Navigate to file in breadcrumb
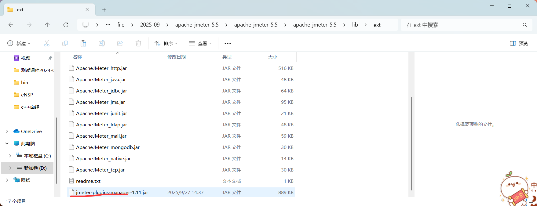Image resolution: width=537 pixels, height=206 pixels. pyautogui.click(x=121, y=25)
